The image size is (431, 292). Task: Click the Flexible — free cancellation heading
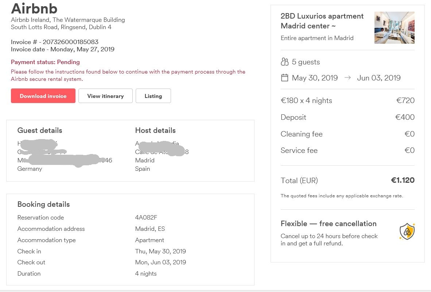click(x=328, y=224)
